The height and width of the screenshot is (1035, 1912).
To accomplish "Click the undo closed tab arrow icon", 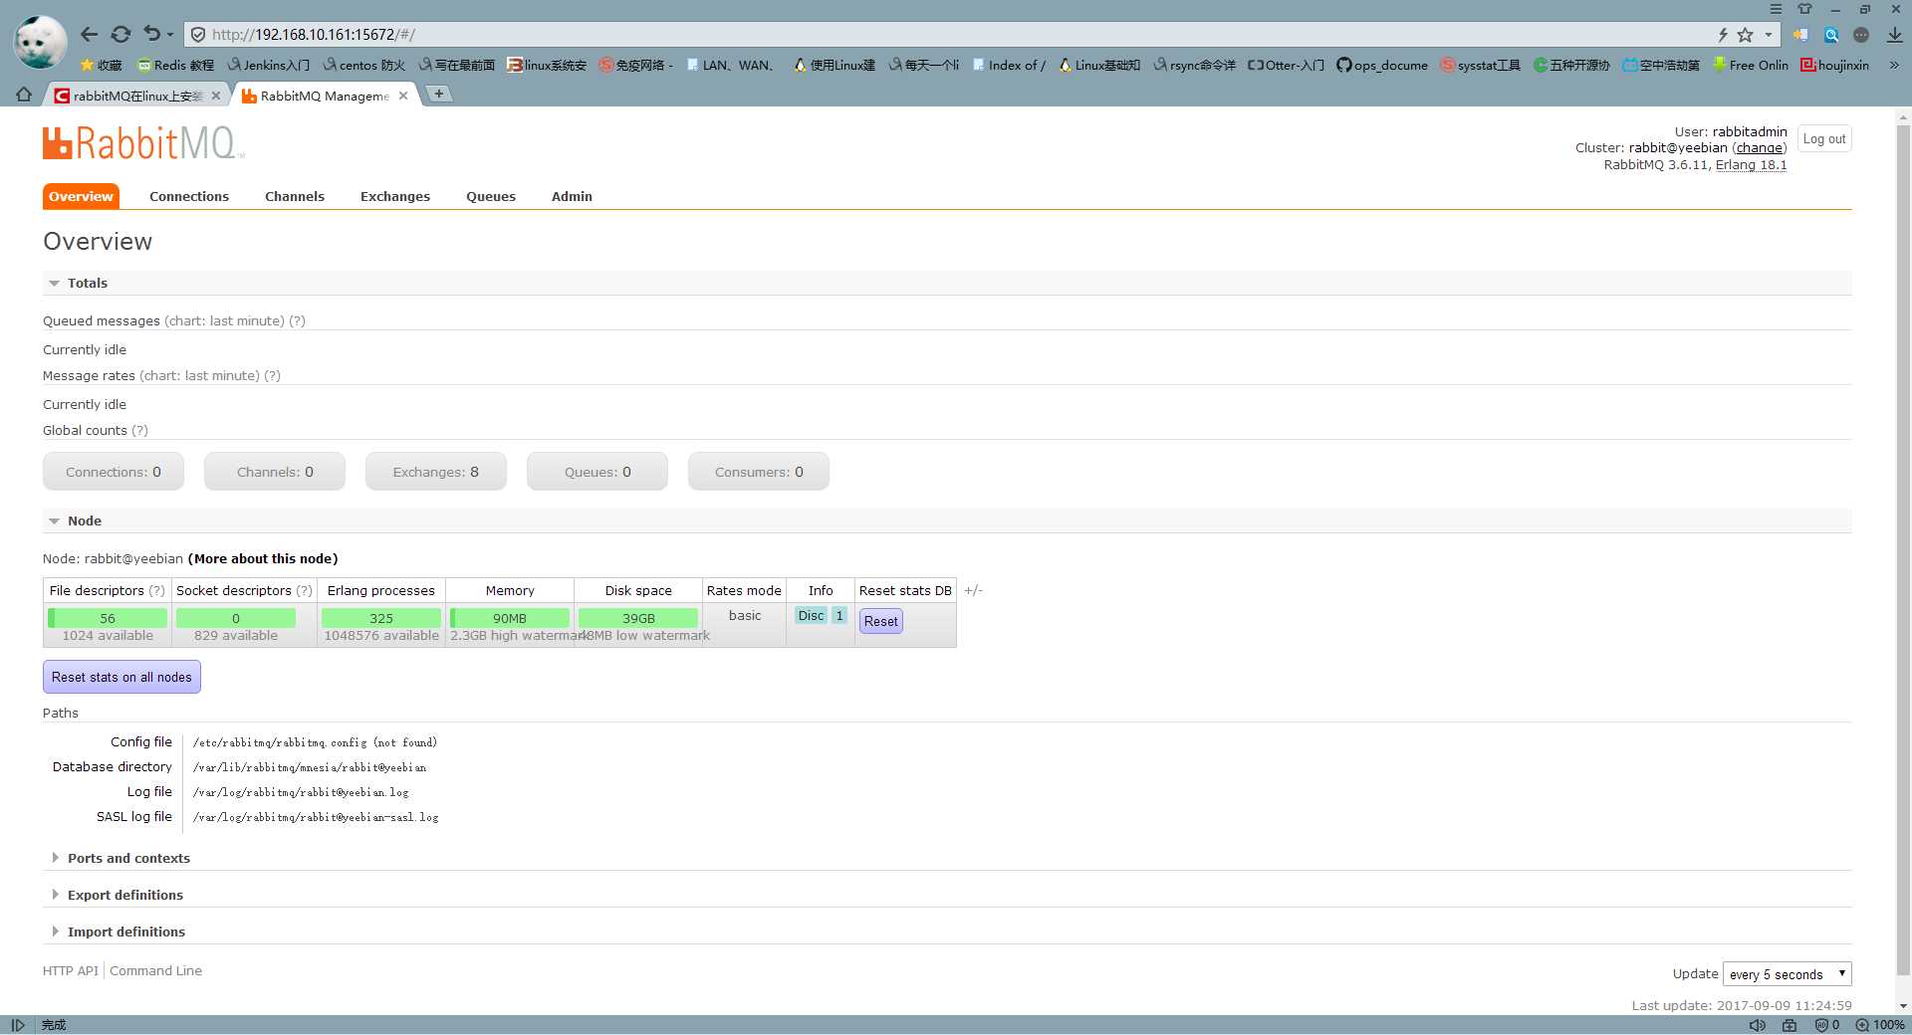I will coord(151,35).
